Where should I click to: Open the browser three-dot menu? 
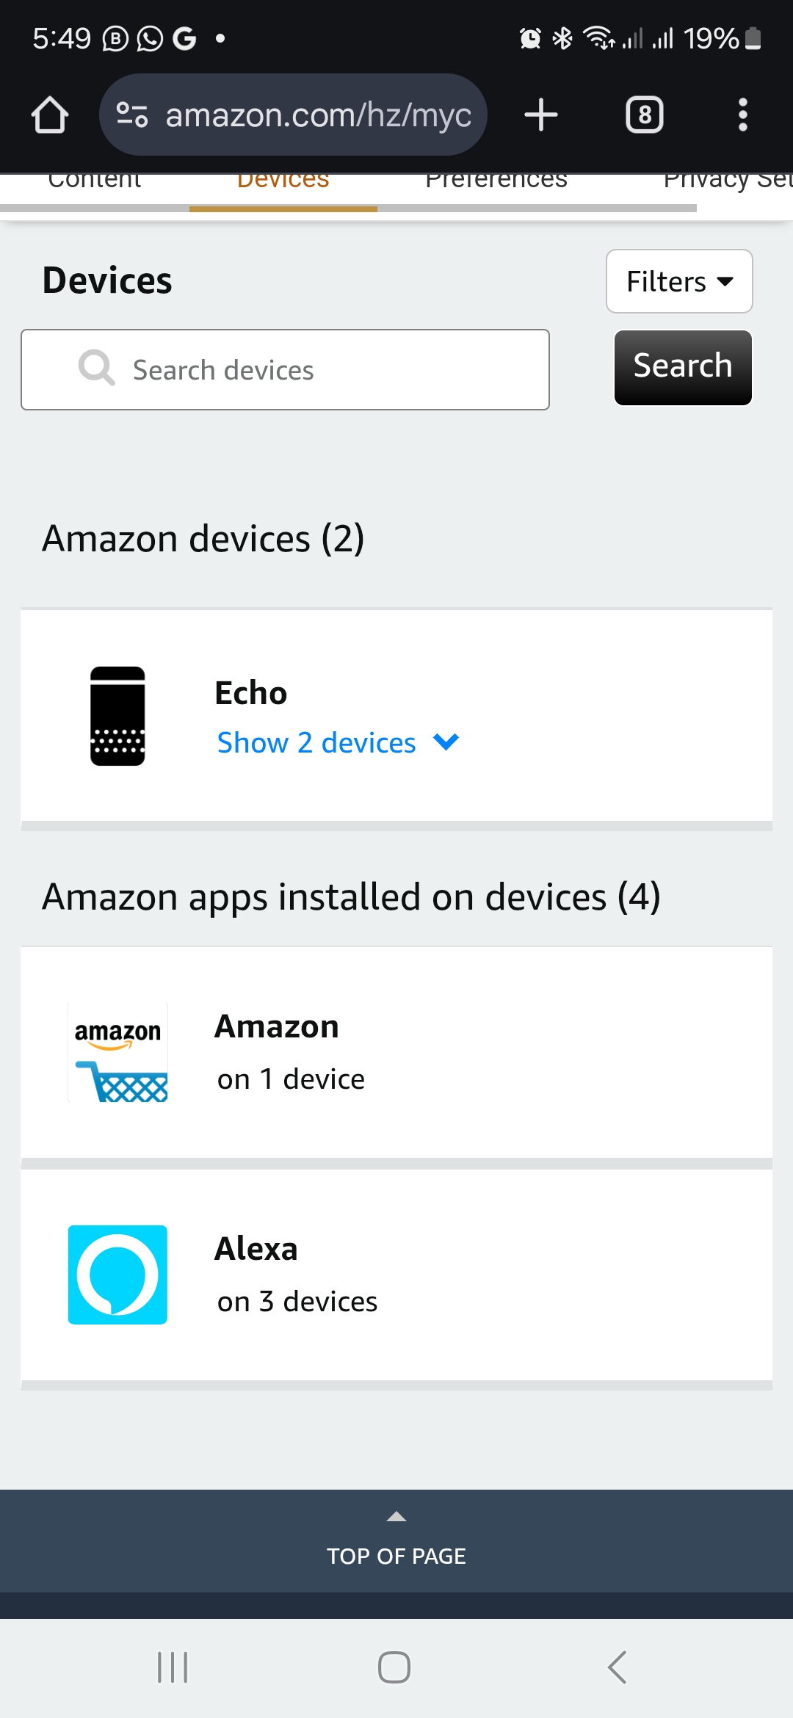tap(742, 115)
